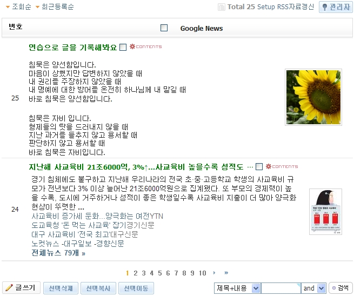Check the box for 연습으로 글을 기록해봐요 post
The width and height of the screenshot is (354, 296).
(123, 48)
